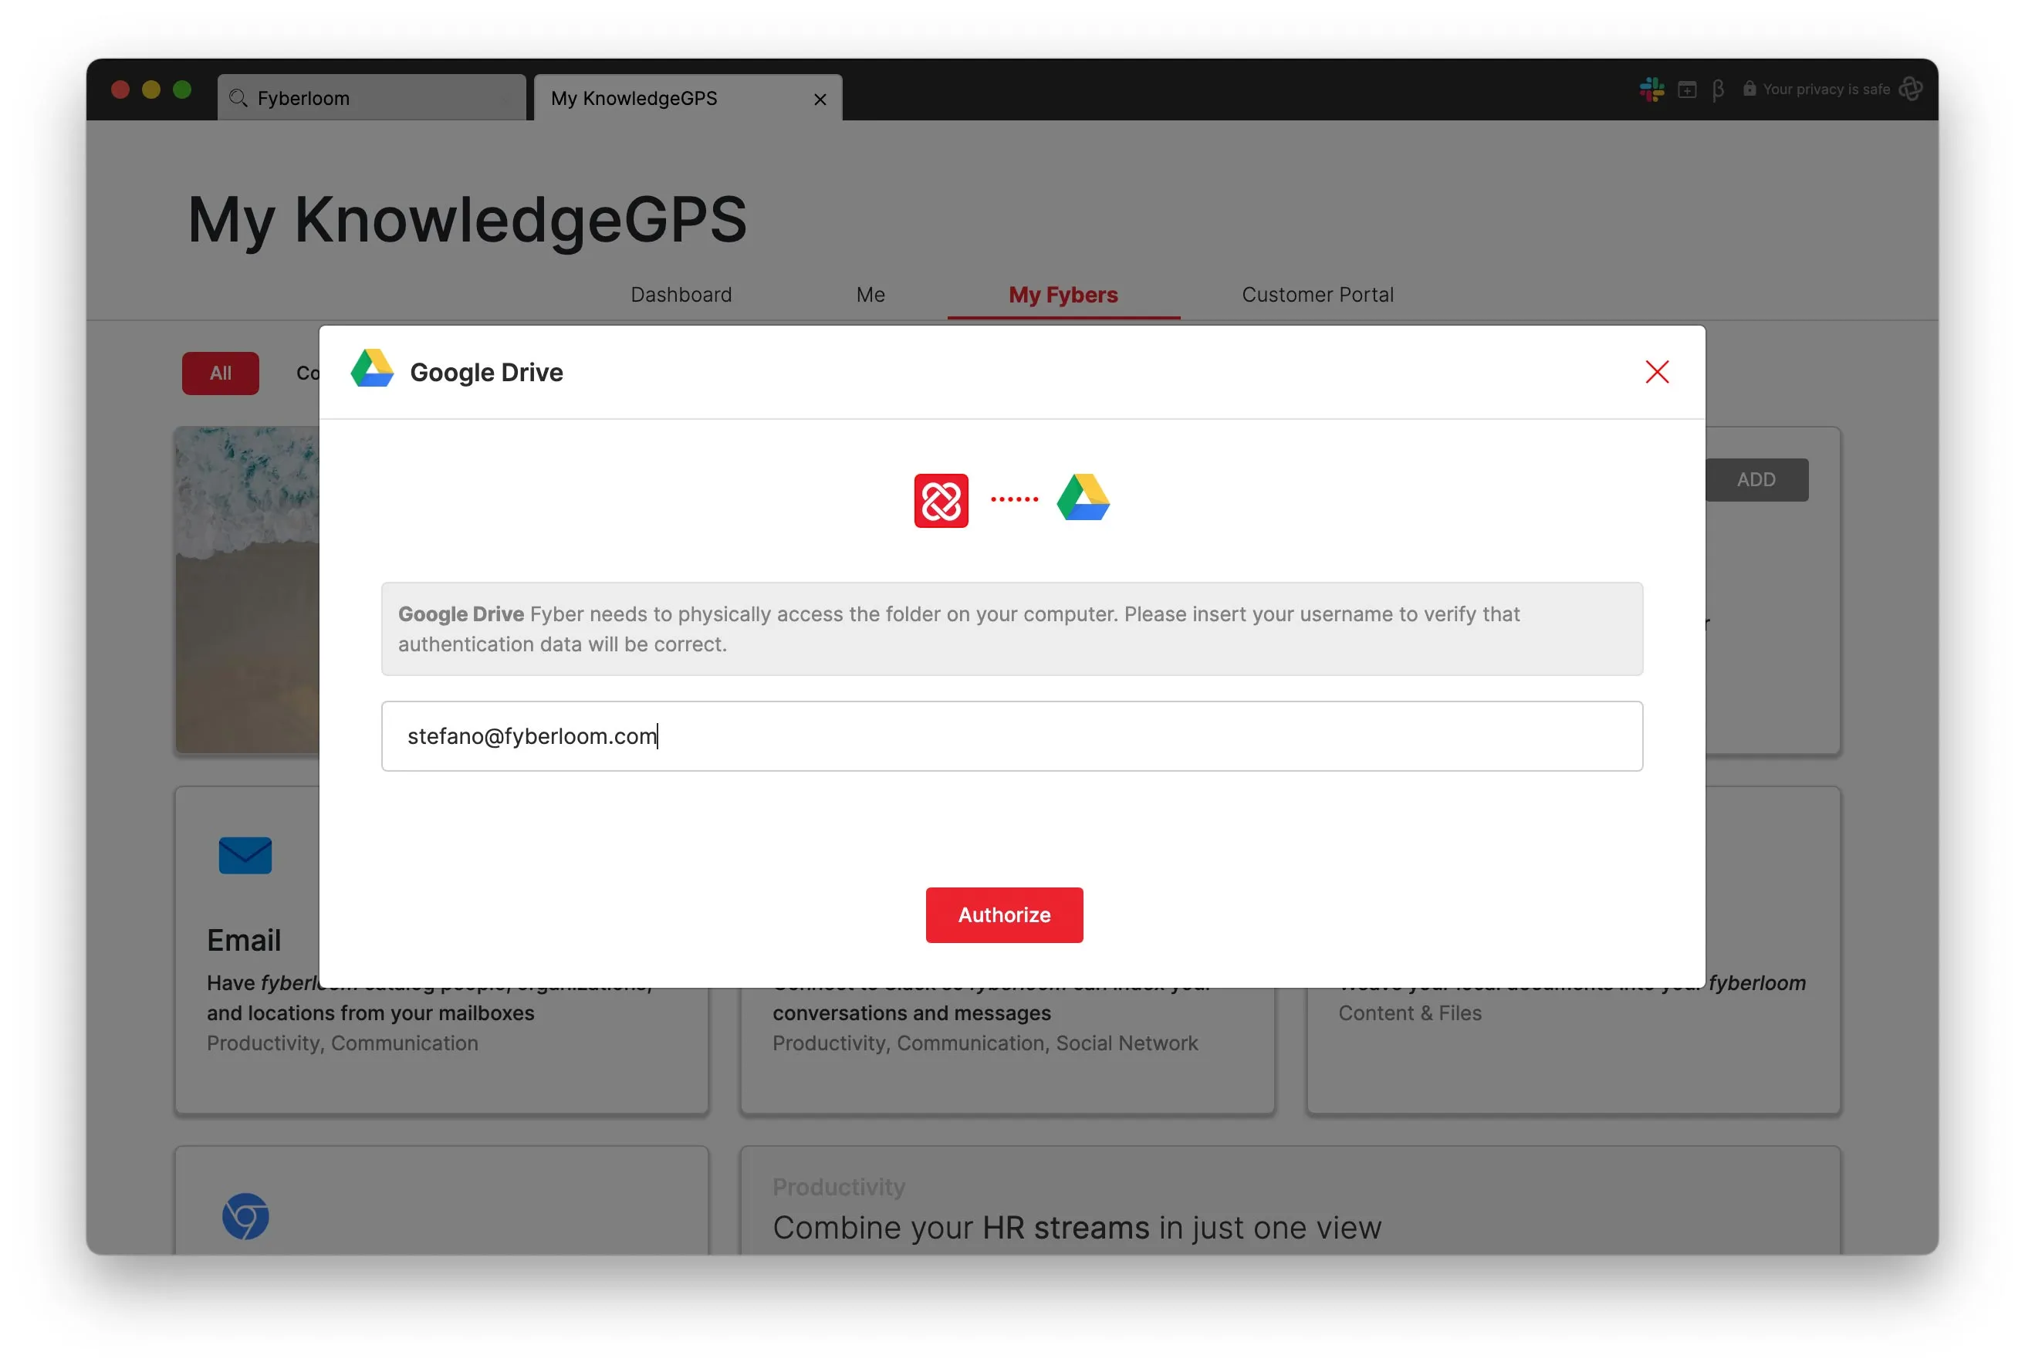
Task: Click the Email card title
Action: tap(244, 941)
